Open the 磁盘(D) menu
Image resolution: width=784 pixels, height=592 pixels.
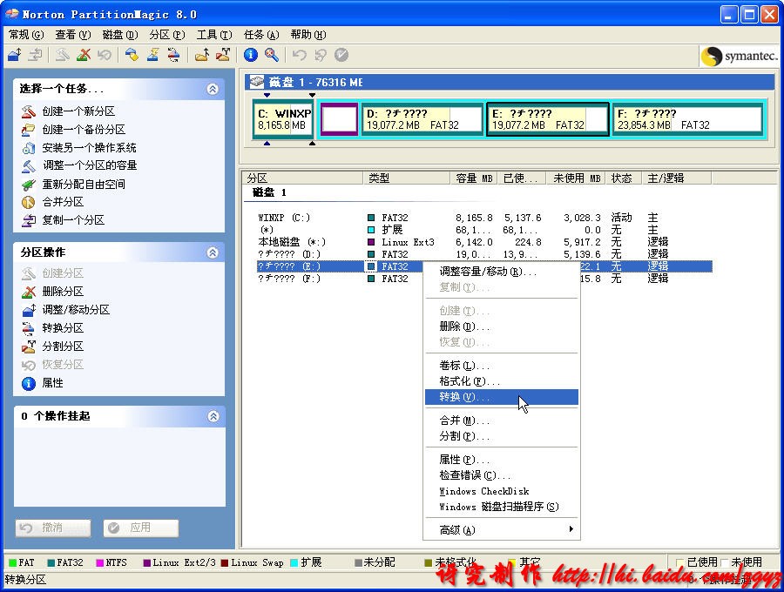(x=120, y=35)
